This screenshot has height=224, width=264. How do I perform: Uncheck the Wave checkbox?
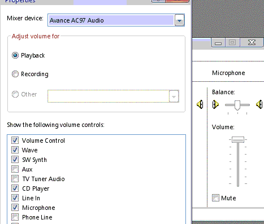[15, 150]
